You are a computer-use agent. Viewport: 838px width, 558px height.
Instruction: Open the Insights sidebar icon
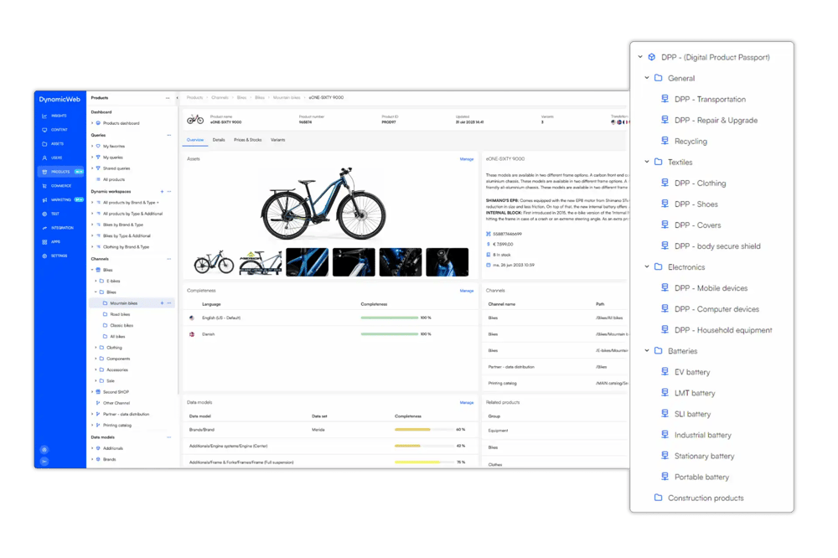44,116
